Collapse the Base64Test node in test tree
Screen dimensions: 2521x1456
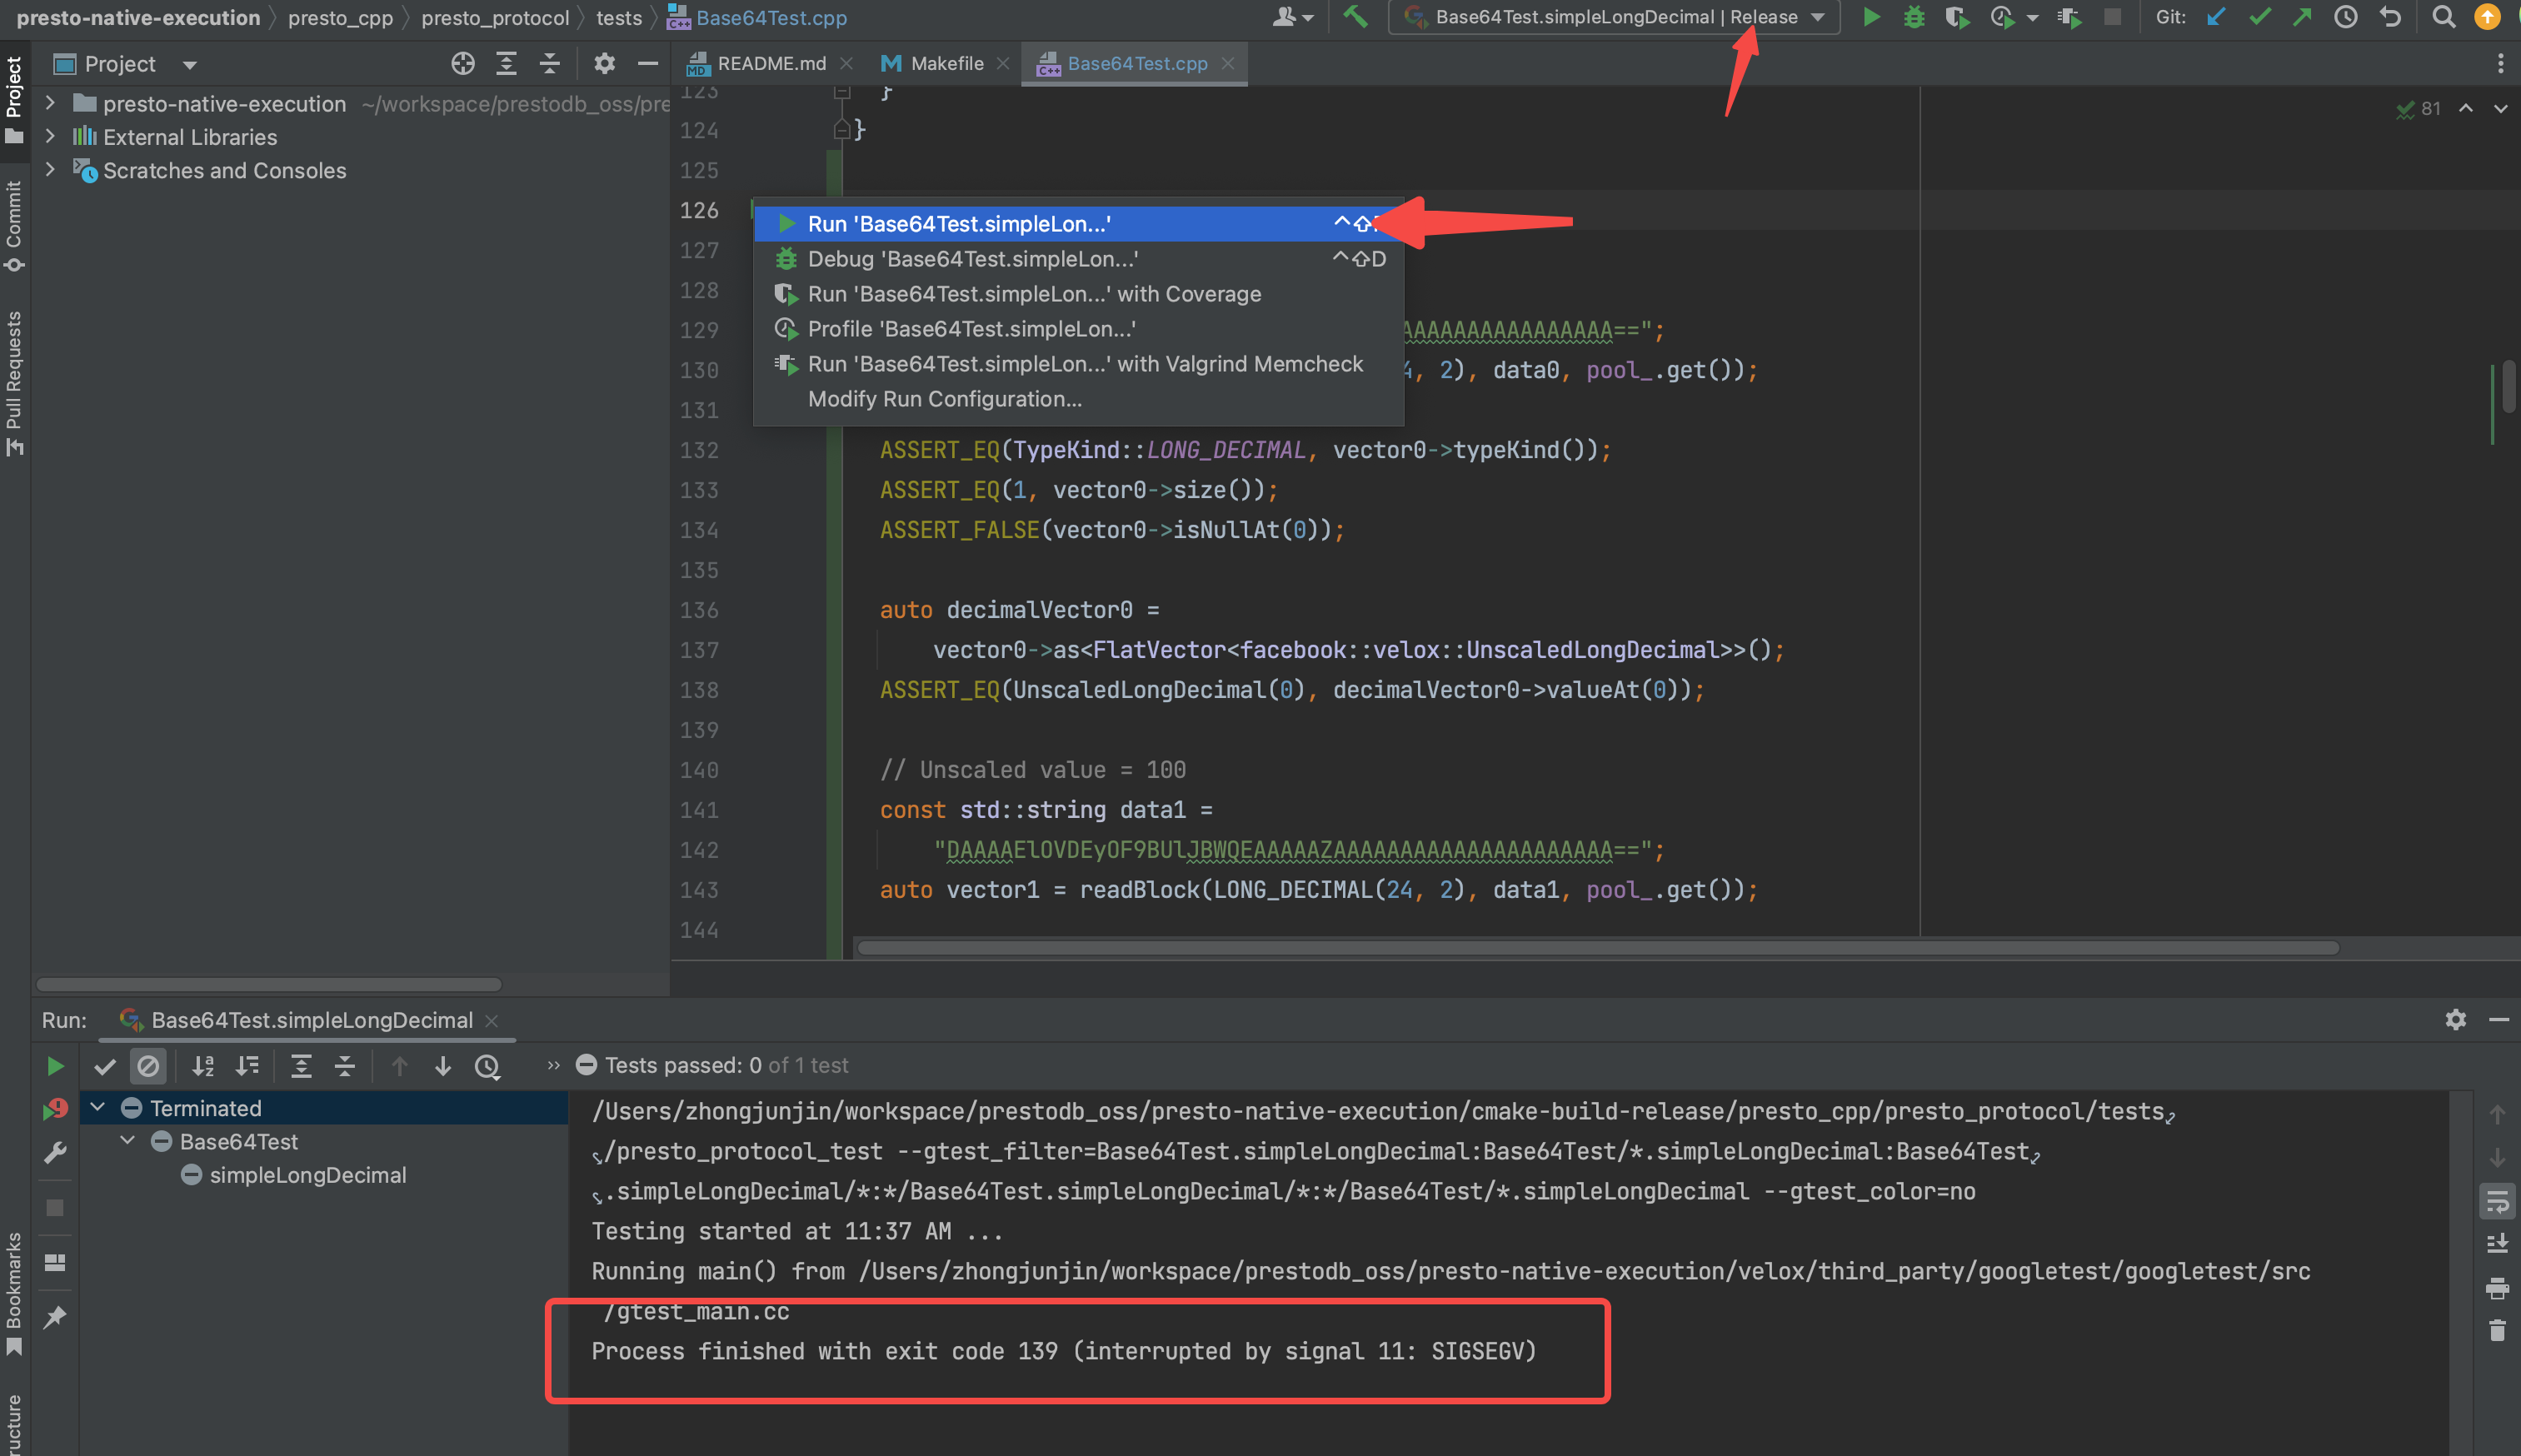[128, 1141]
